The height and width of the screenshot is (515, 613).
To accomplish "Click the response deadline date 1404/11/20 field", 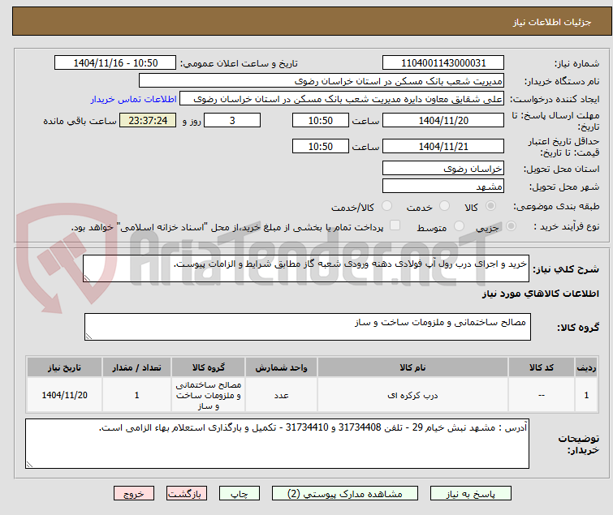I will click(x=443, y=120).
